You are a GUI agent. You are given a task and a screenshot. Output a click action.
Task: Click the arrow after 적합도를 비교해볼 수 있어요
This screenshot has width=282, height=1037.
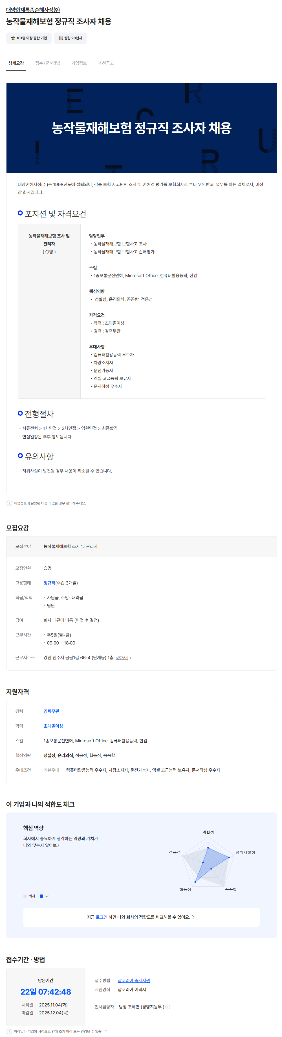(x=193, y=917)
